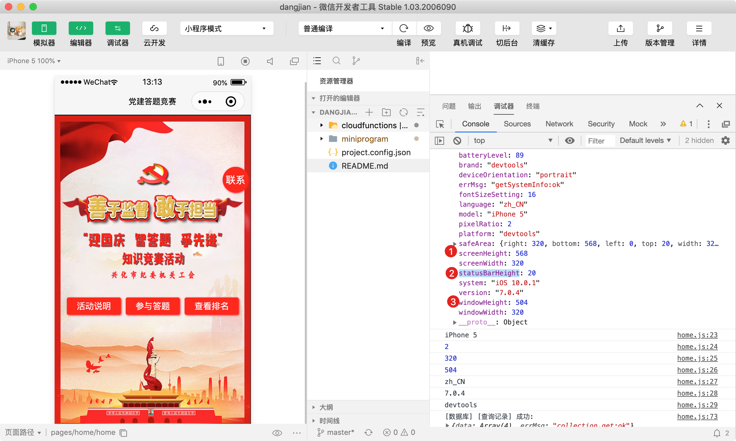The height and width of the screenshot is (441, 736).
Task: Toggle the 模拟器 simulator panel
Action: click(x=44, y=29)
